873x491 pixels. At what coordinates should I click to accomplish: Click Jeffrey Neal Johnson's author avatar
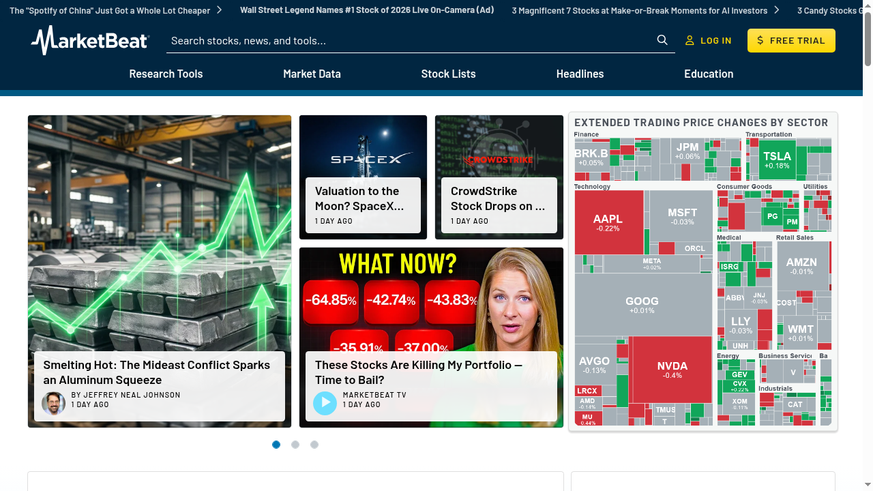pos(53,403)
